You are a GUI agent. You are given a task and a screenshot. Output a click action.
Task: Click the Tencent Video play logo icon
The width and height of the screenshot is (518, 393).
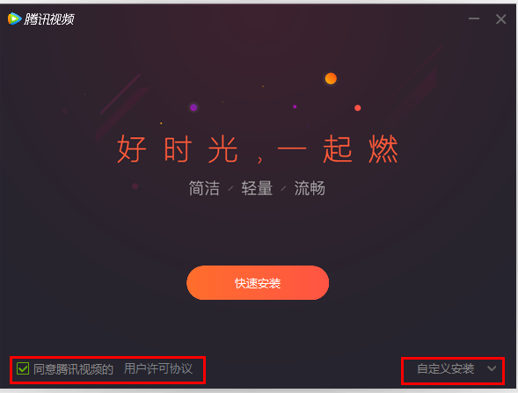click(x=14, y=18)
